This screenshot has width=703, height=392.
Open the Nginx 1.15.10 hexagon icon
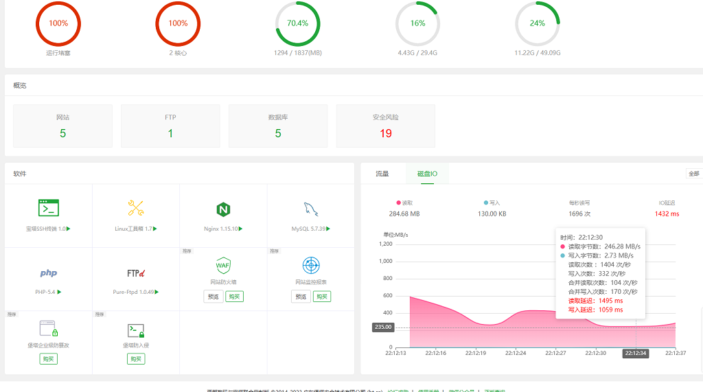point(223,209)
